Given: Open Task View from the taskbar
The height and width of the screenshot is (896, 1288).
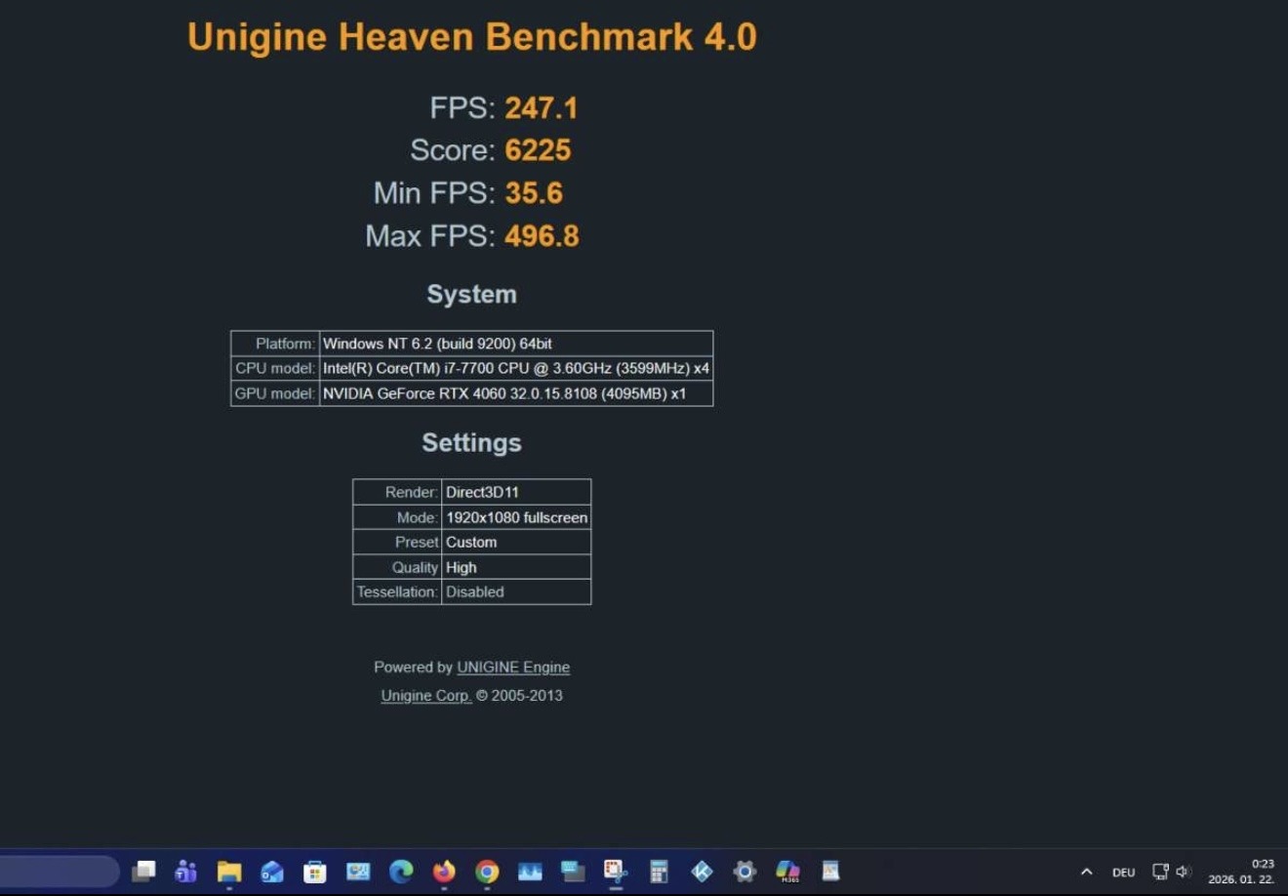Looking at the screenshot, I should [x=144, y=871].
